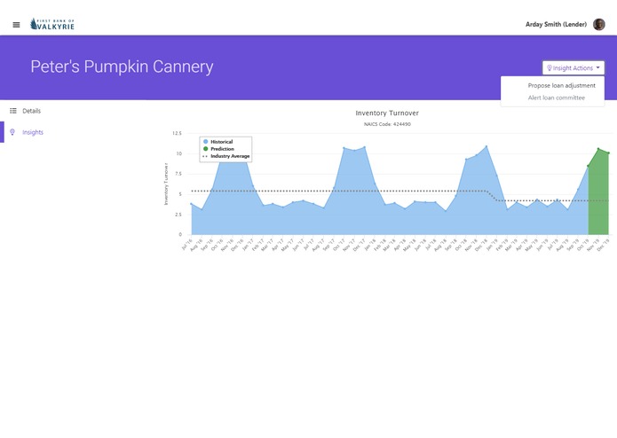Click the dotted Industry Average legend marker
Image resolution: width=617 pixels, height=438 pixels.
tap(204, 156)
